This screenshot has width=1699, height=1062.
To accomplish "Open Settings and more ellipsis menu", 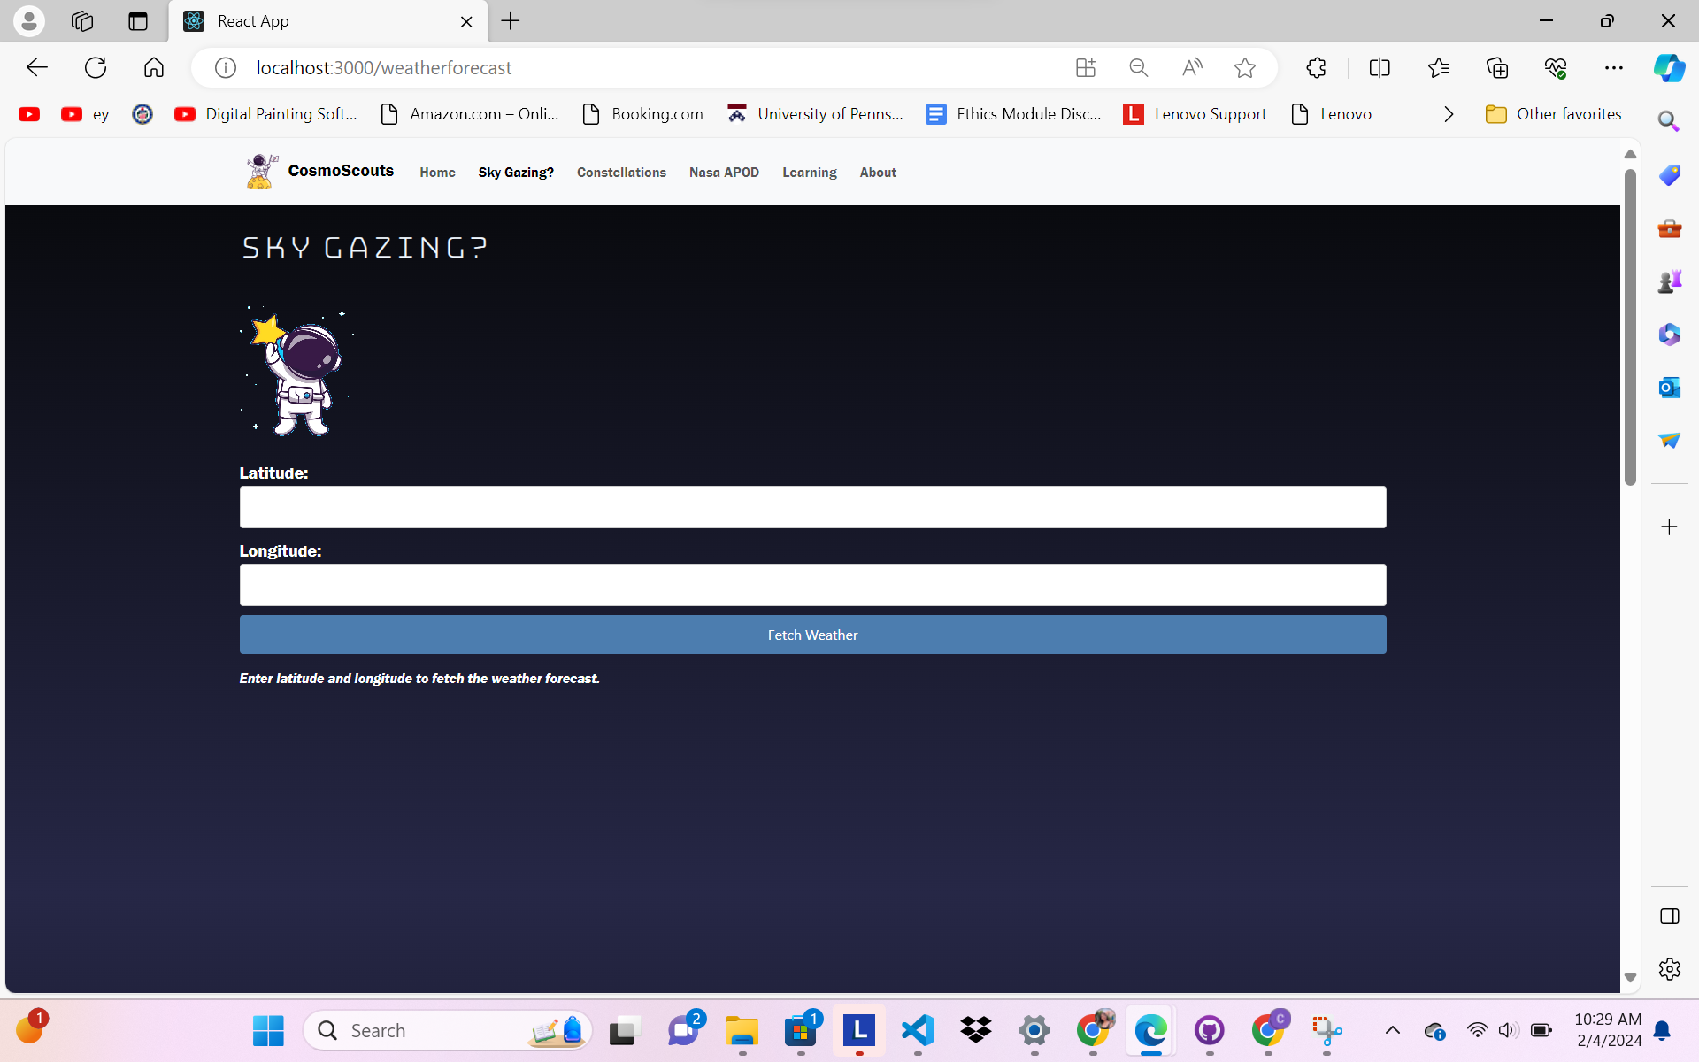I will click(x=1613, y=67).
